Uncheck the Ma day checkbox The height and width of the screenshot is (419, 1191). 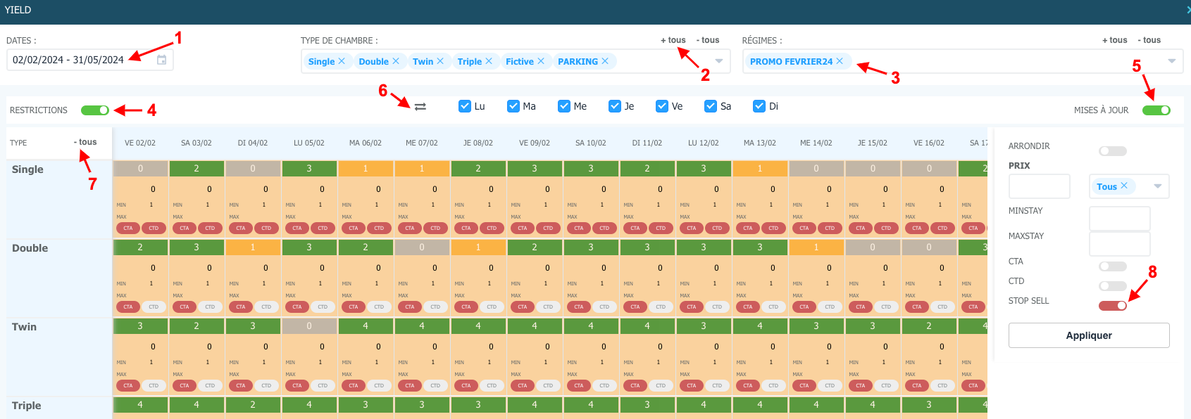click(x=513, y=106)
